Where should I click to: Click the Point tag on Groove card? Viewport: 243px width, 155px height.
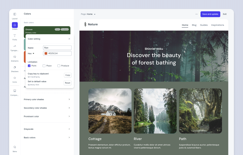(x=57, y=29)
